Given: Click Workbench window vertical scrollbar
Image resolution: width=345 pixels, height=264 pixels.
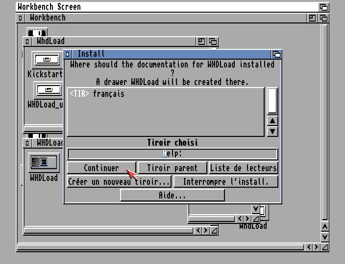Looking at the screenshot, I should point(325,122).
